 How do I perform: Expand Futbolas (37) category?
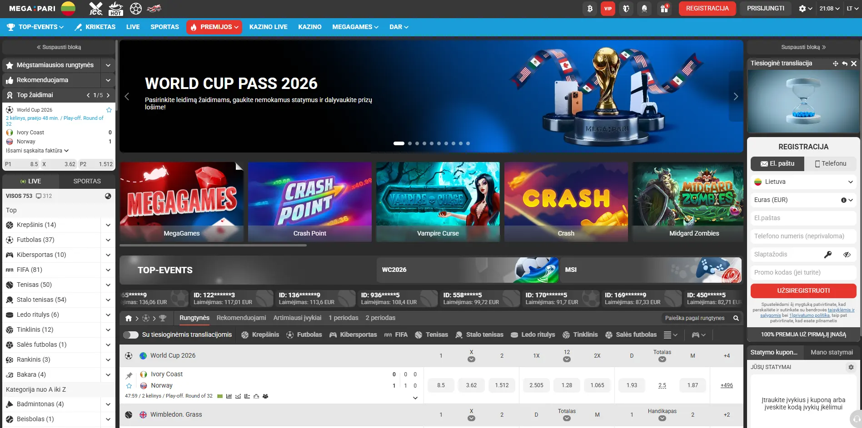coord(108,240)
